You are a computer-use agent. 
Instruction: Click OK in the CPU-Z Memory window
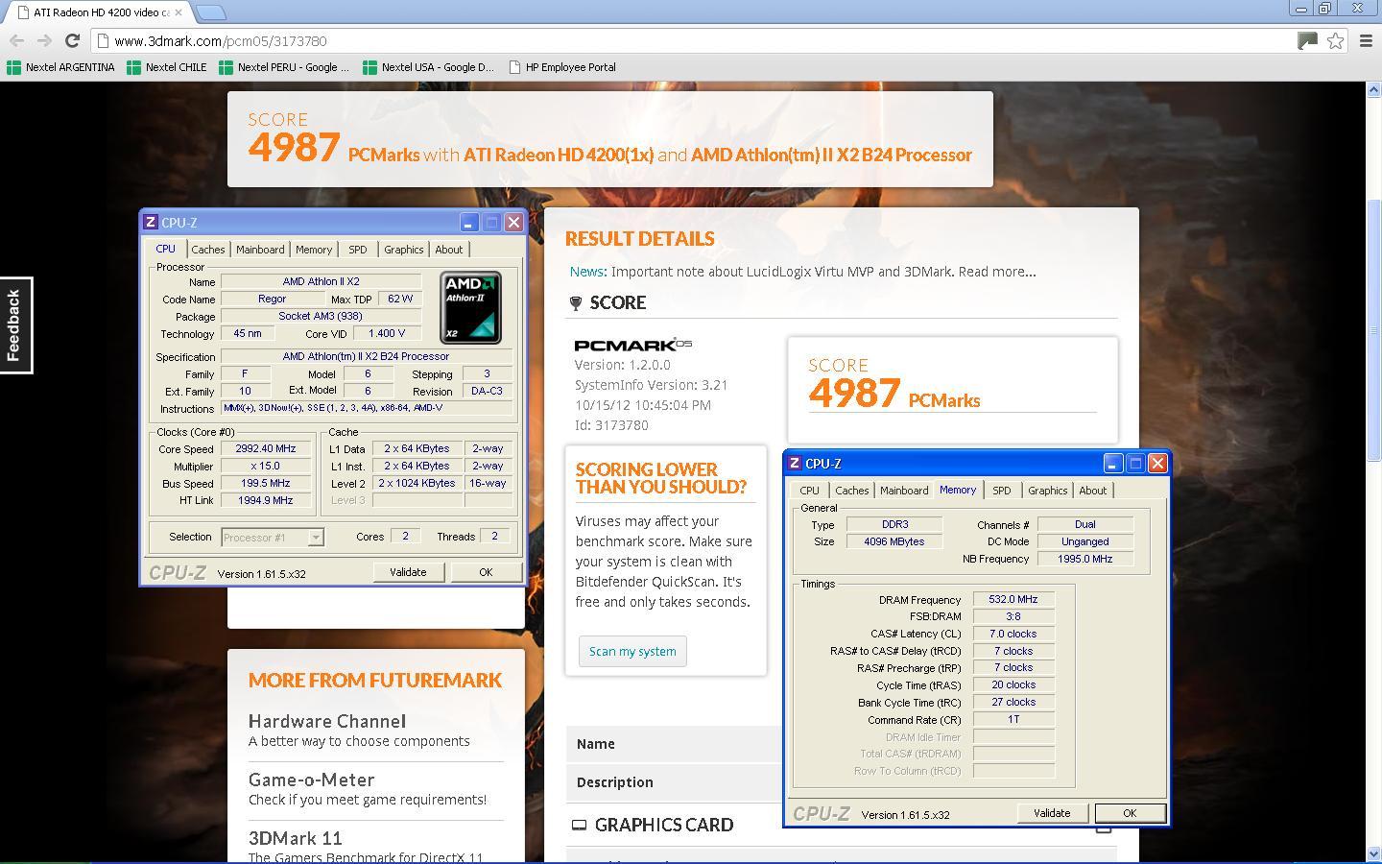1130,813
